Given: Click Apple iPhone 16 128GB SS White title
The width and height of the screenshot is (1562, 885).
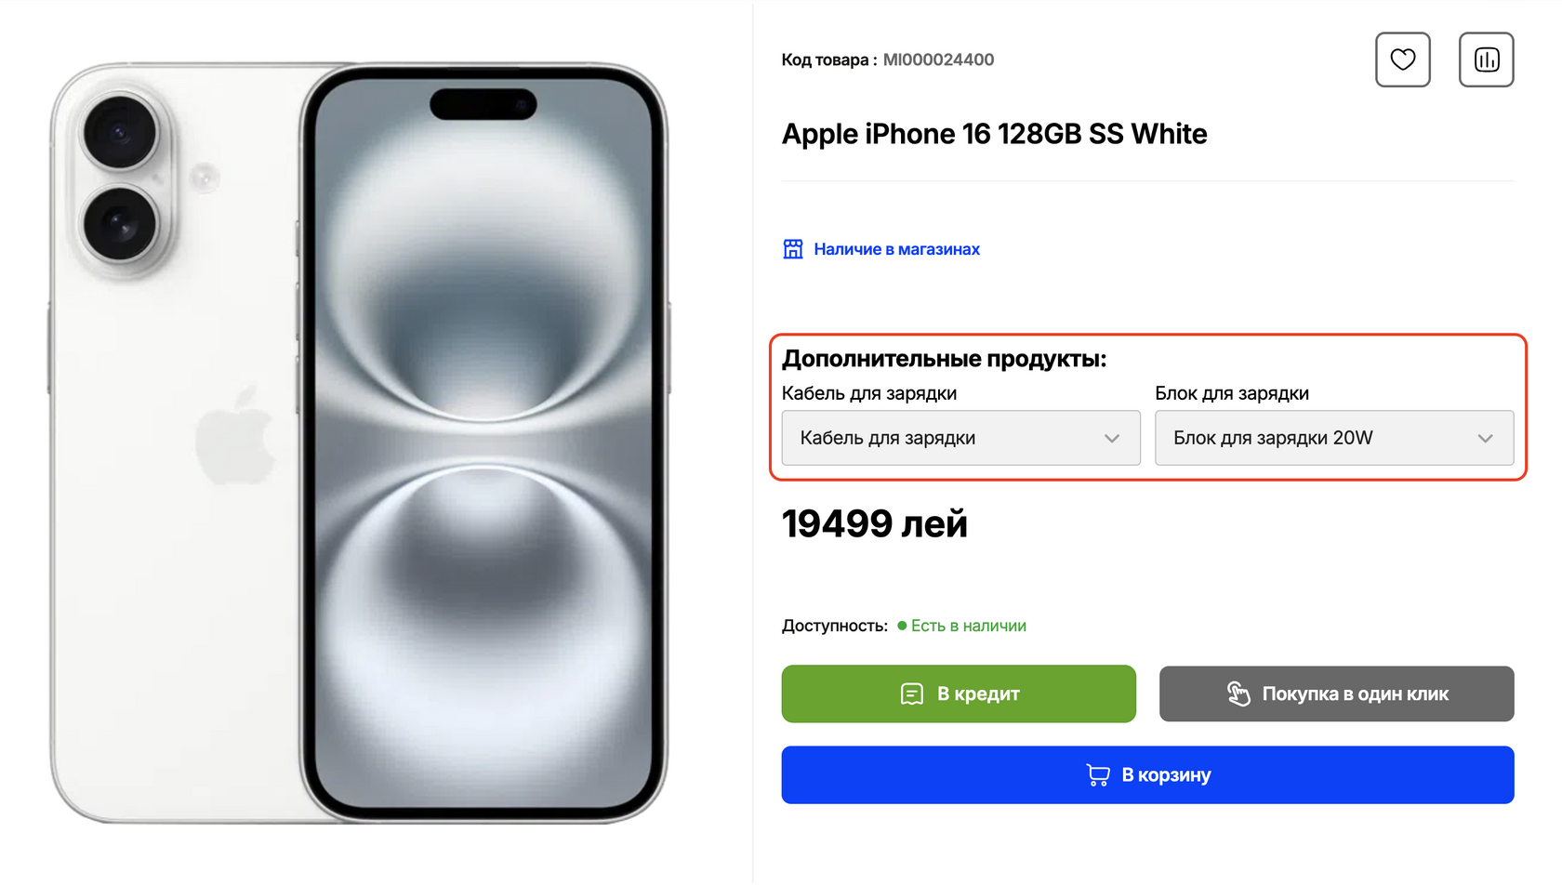Looking at the screenshot, I should coord(994,134).
